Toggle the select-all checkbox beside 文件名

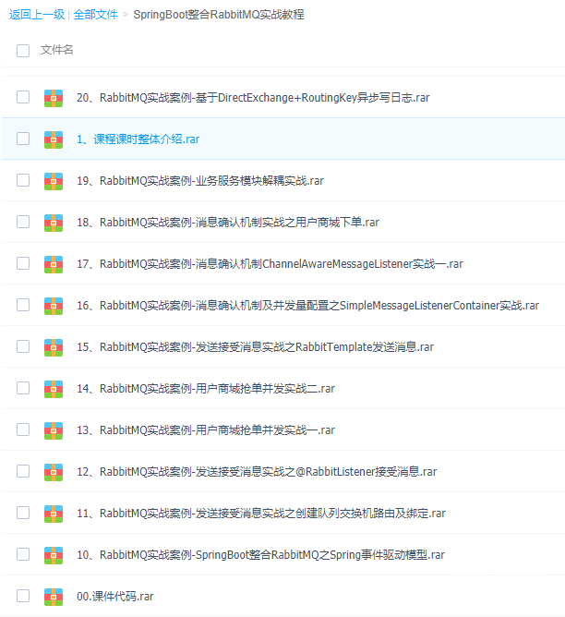(23, 51)
